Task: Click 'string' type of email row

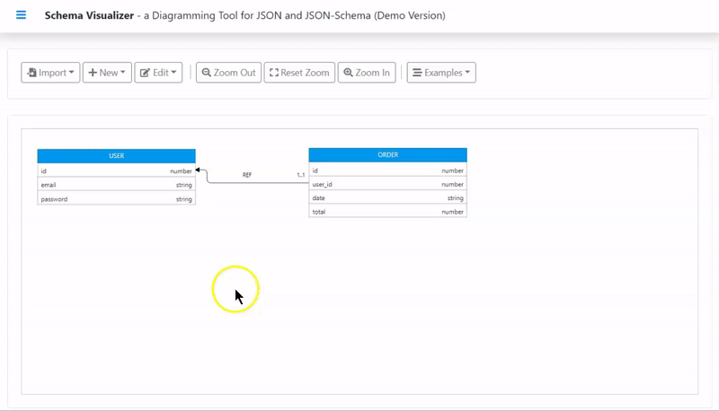Action: [x=184, y=185]
